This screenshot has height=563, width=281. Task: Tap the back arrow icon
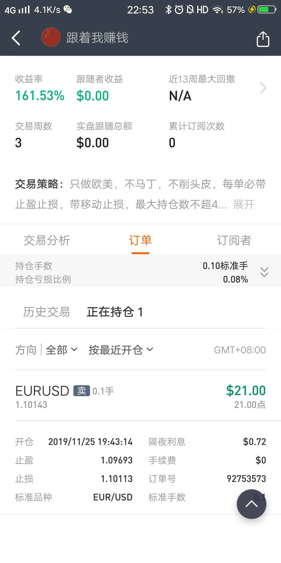tap(16, 38)
